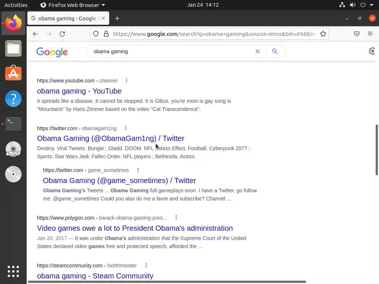Image resolution: width=379 pixels, height=284 pixels.
Task: Open 'Obama Gaming (@game_sometimes) / Twitter' link
Action: pyautogui.click(x=120, y=180)
